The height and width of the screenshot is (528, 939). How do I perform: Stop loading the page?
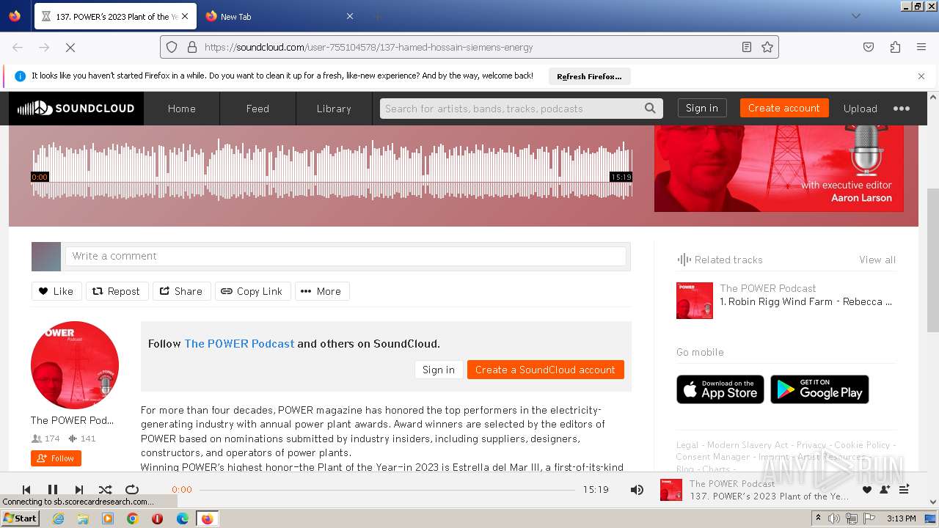(x=70, y=47)
